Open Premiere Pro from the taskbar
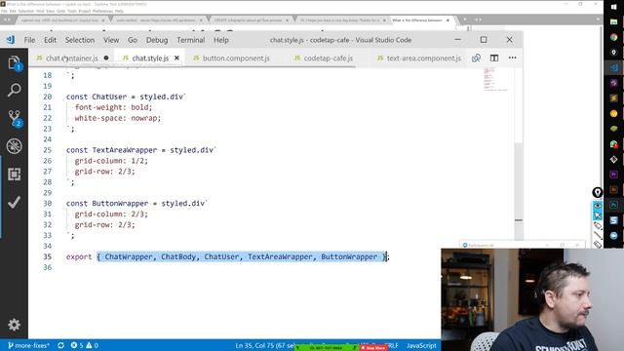The width and height of the screenshot is (624, 351). coord(613,175)
